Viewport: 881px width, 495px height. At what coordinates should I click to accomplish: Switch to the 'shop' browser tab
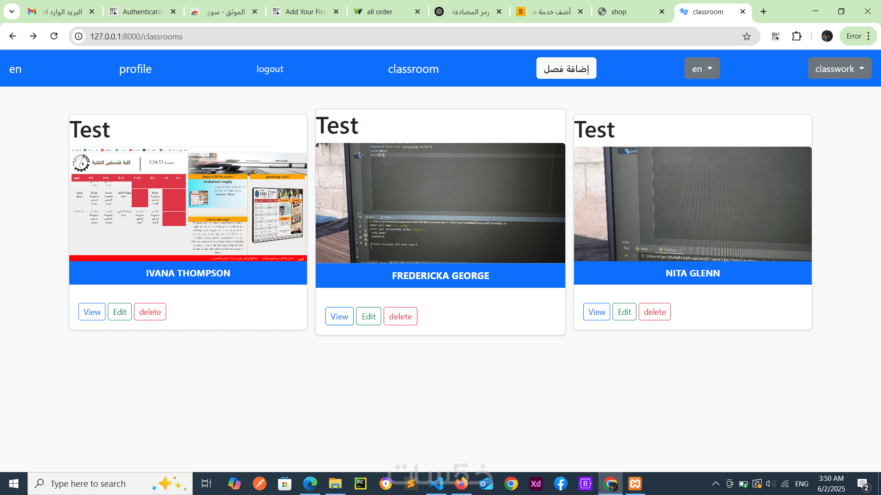pyautogui.click(x=619, y=11)
